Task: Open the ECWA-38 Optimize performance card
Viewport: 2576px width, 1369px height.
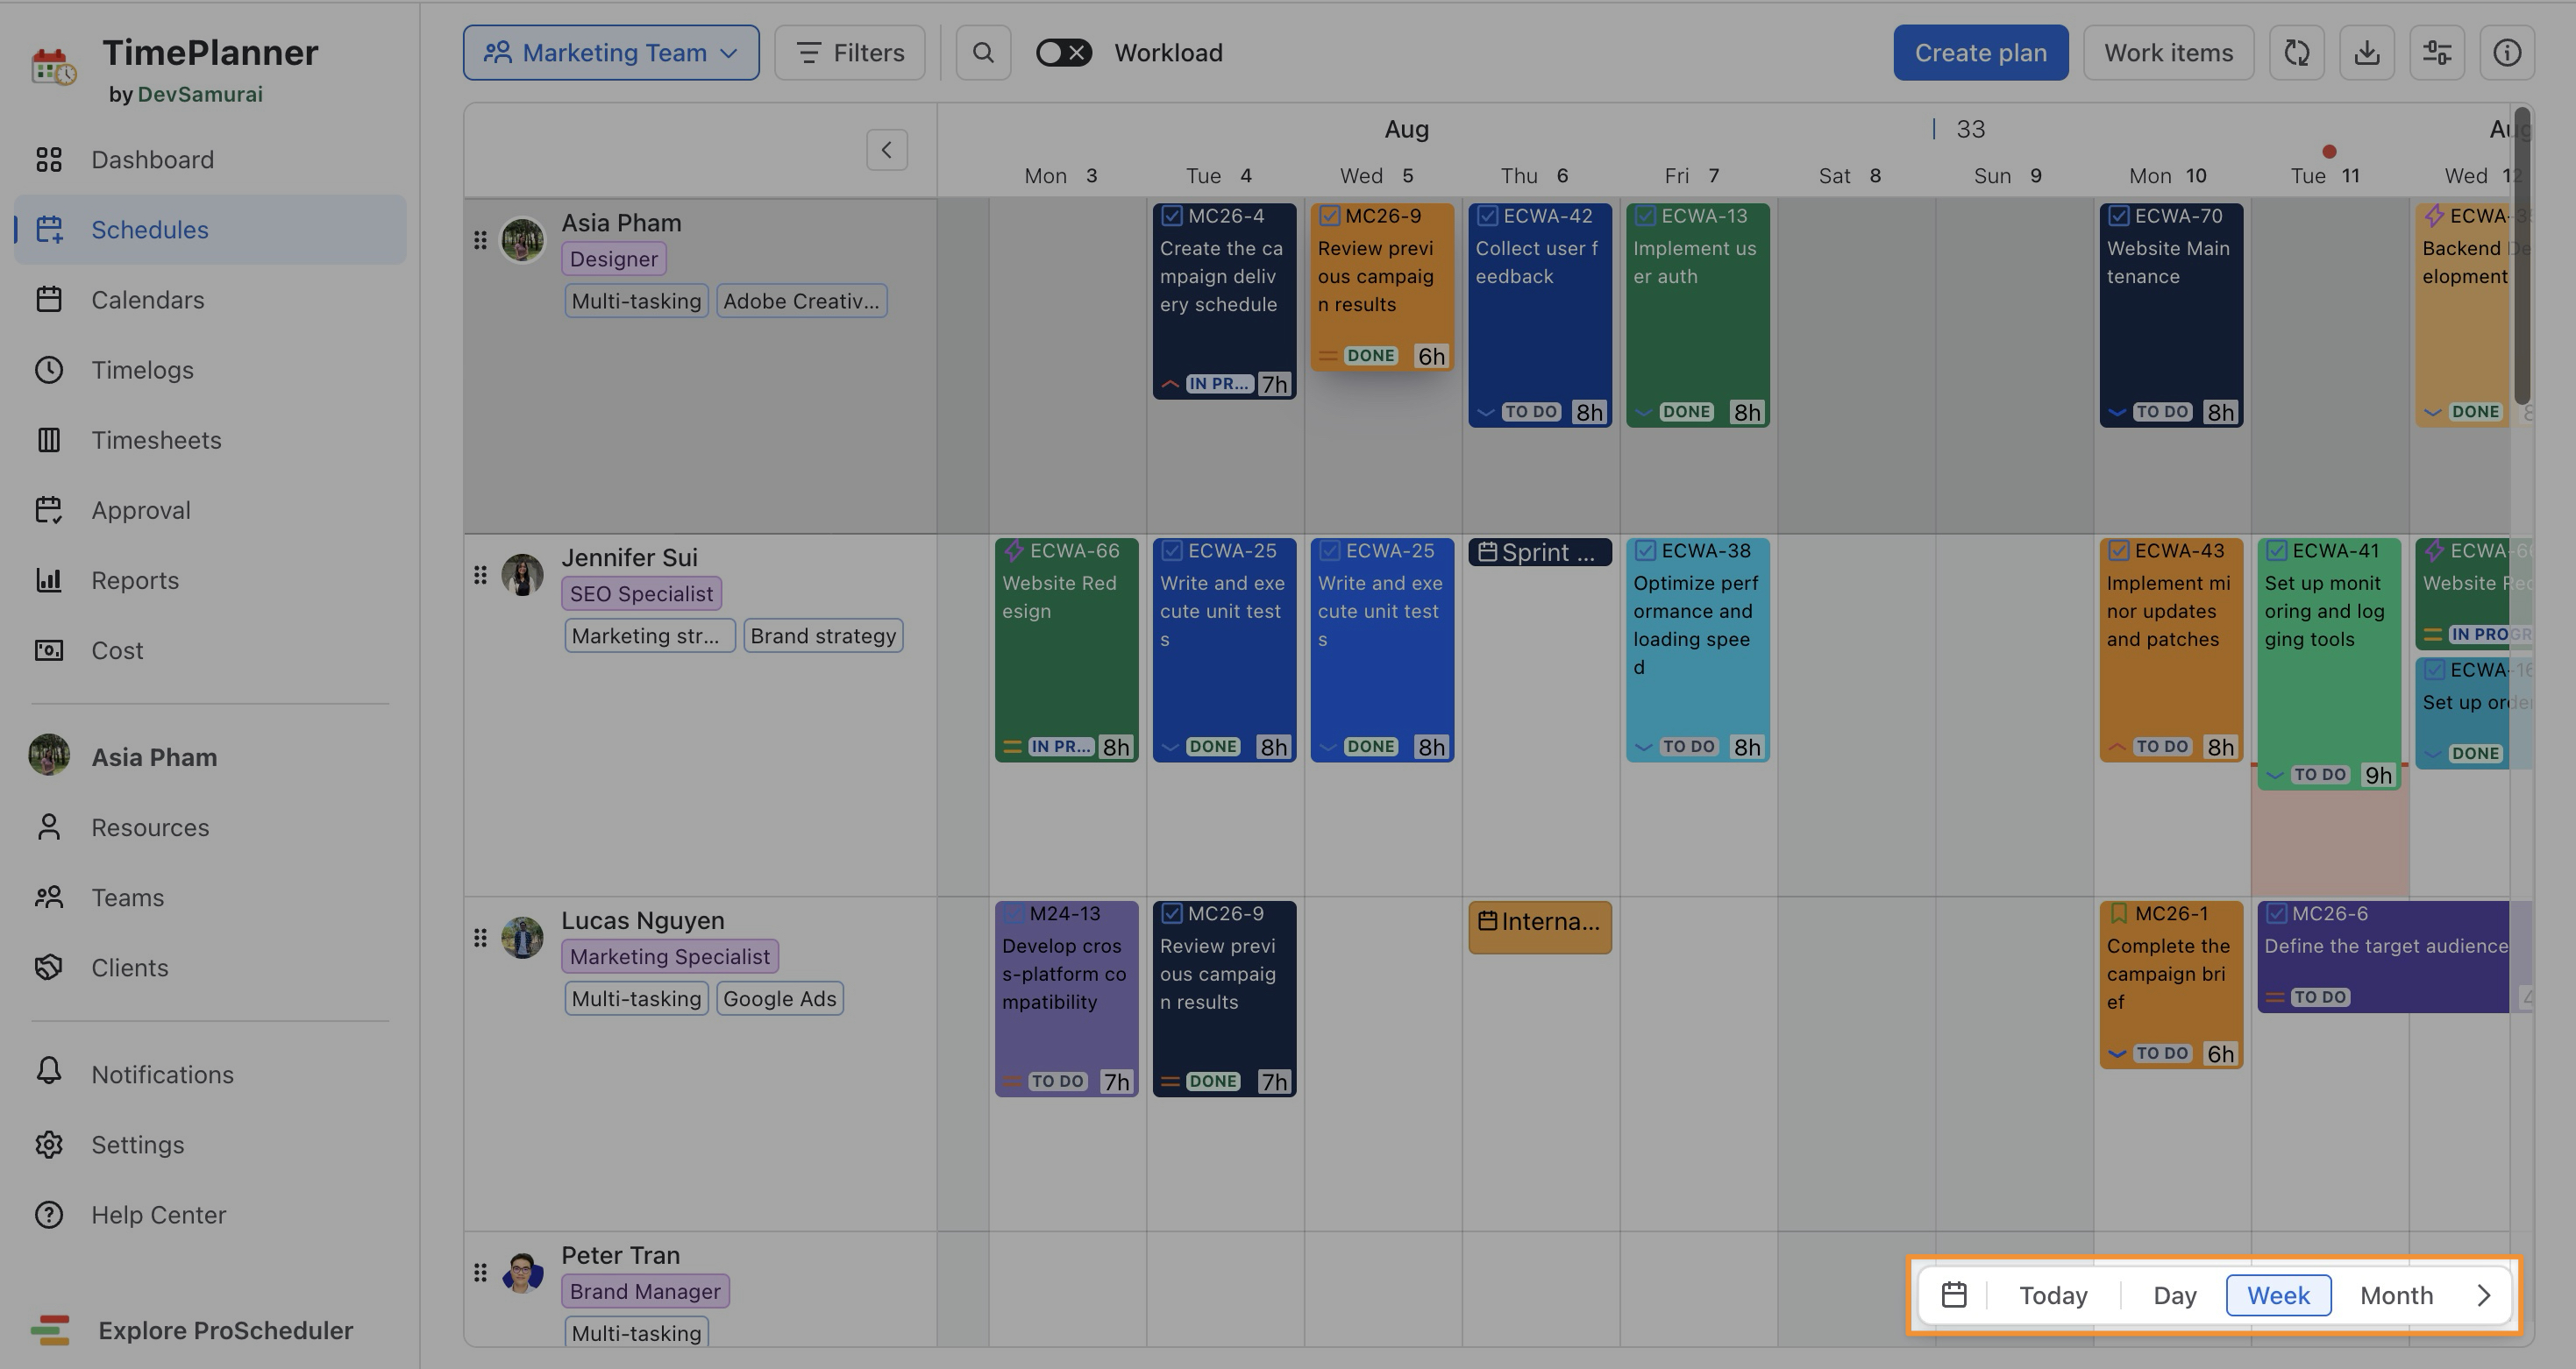Action: click(1698, 650)
